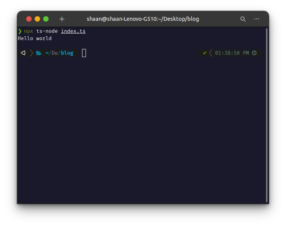Click the clock icon beside the time
The height and width of the screenshot is (227, 286).
click(x=254, y=53)
